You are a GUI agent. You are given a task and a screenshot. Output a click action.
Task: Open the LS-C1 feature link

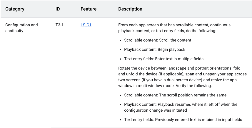click(x=86, y=25)
